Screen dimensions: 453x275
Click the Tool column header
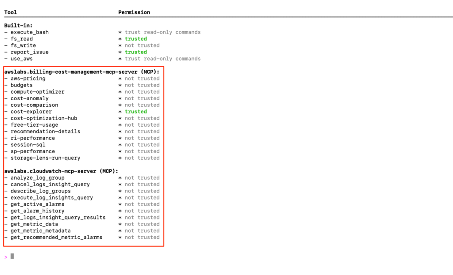pyautogui.click(x=11, y=12)
